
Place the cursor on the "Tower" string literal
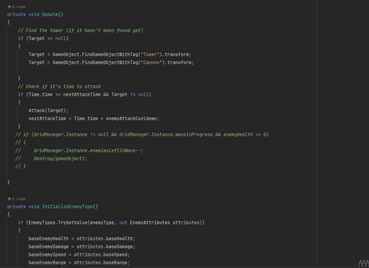click(150, 55)
